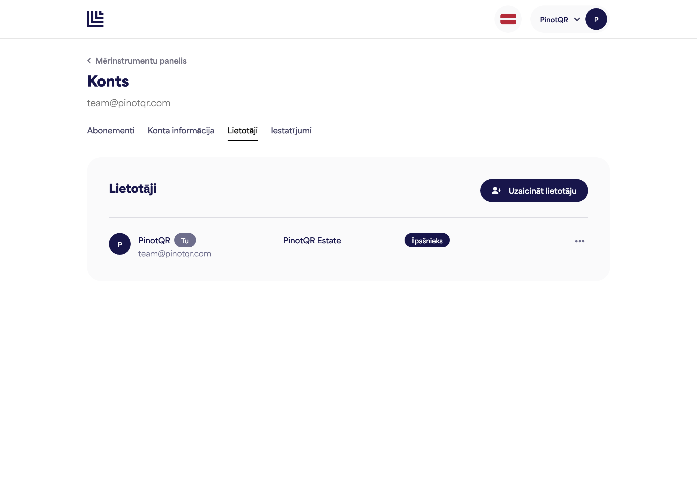
Task: Click the Tu badge next to PinotQR
Action: 185,240
